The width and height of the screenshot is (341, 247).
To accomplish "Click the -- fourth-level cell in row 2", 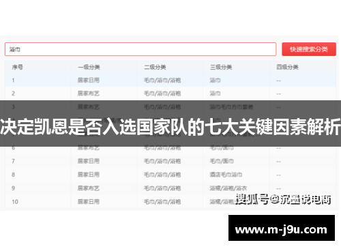I will pos(278,93).
